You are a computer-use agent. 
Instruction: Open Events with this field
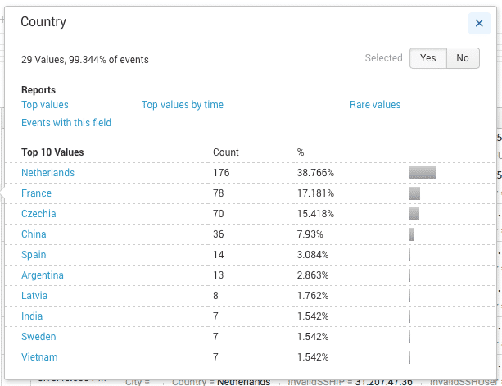[x=66, y=123]
